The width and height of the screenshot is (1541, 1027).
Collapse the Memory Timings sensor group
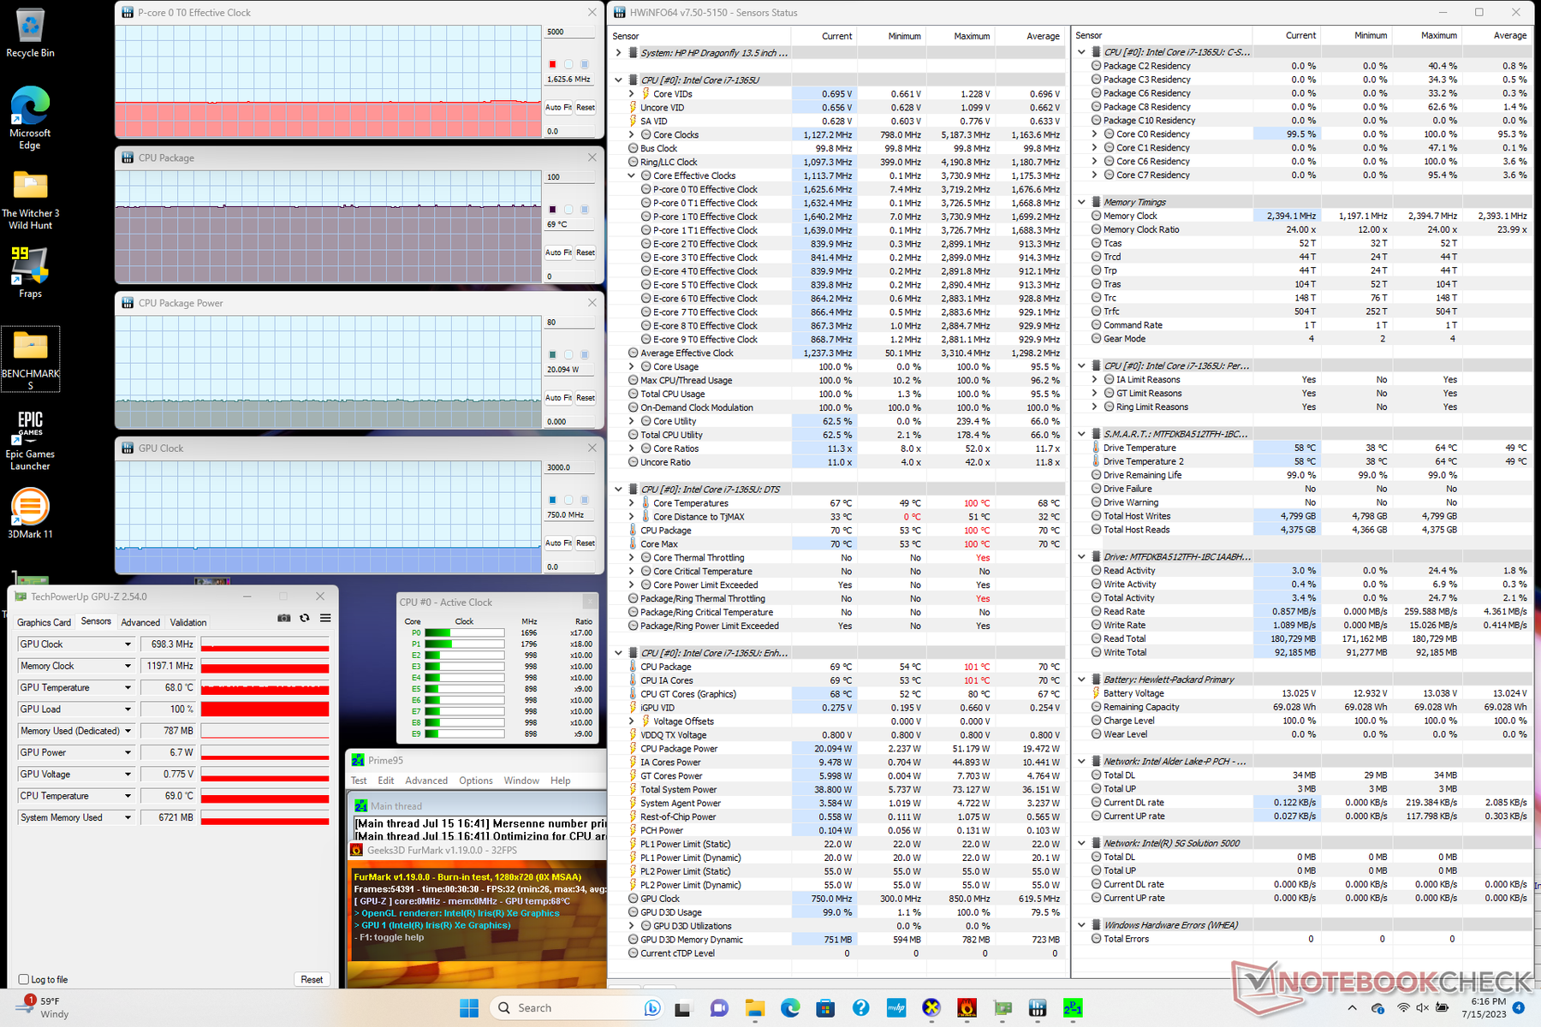pos(1081,202)
